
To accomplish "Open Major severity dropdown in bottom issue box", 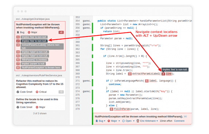I will (x=114, y=121).
